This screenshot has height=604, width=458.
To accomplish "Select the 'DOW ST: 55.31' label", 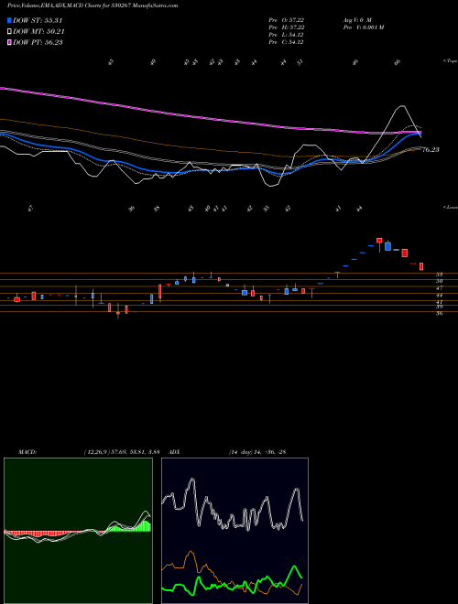I will (38, 20).
